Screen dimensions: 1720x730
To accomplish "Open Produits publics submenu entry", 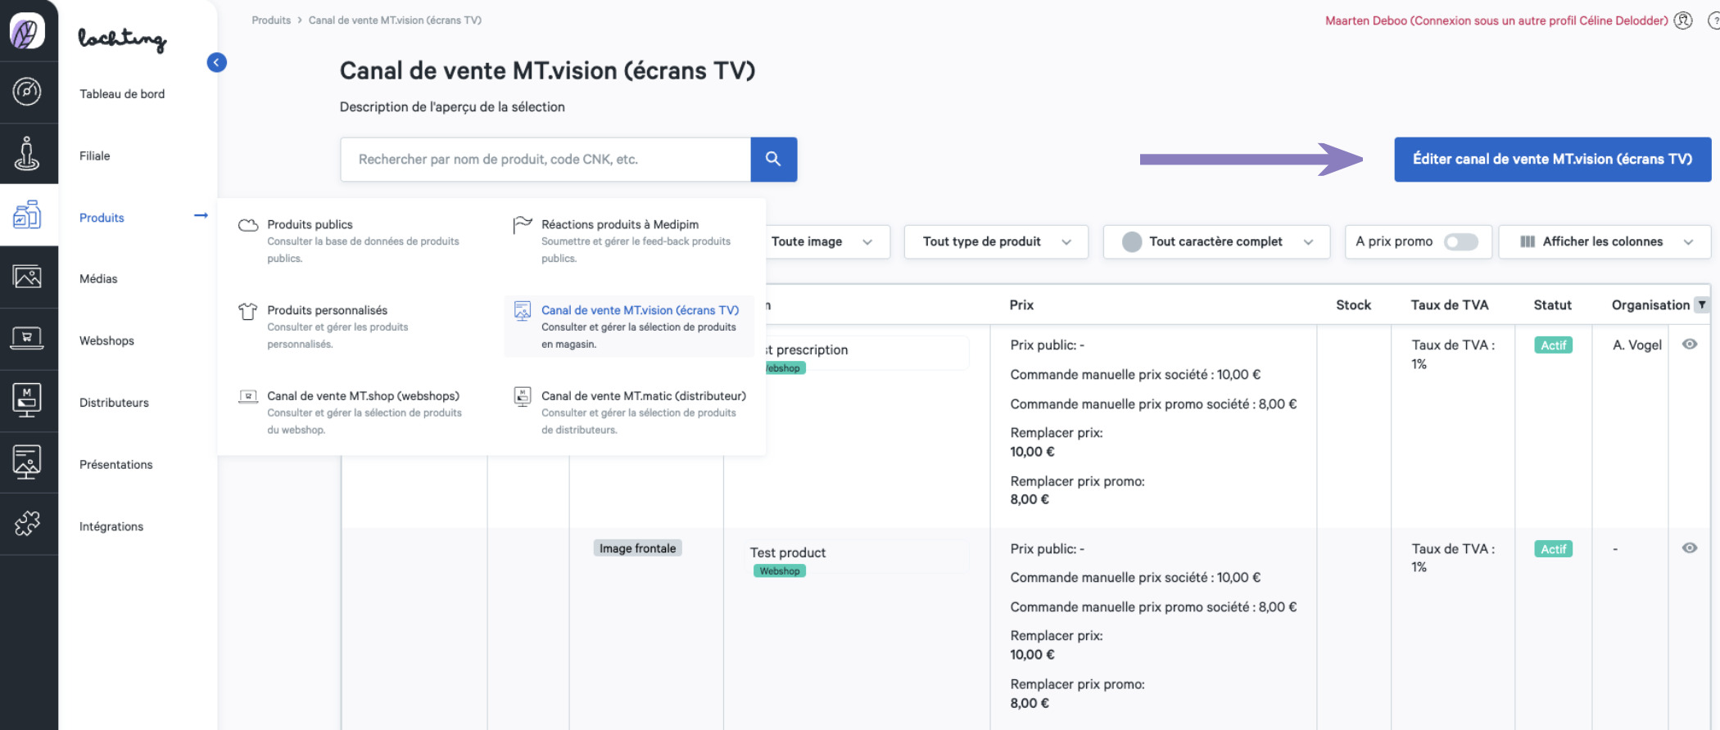I will click(355, 241).
